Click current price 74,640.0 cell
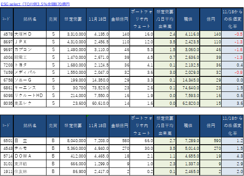Viewport: 244px width, 176px height. 188,88
